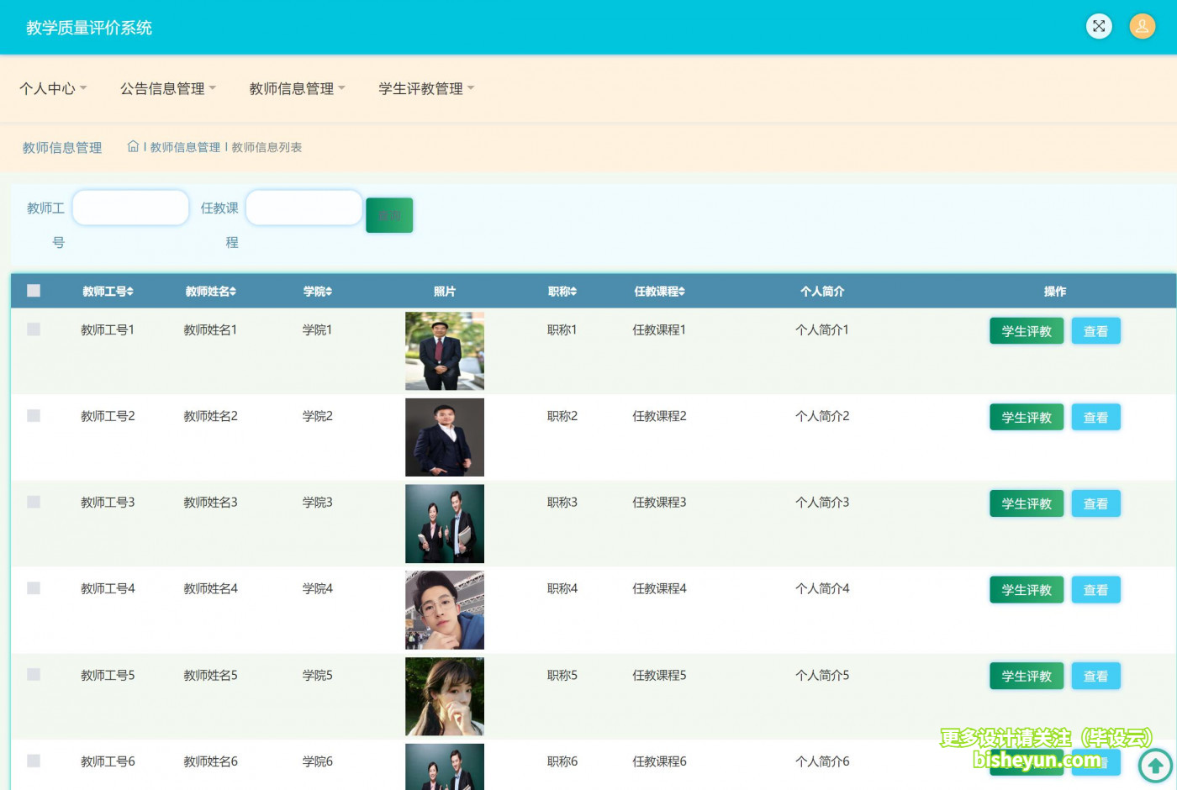
Task: Click the 任教课程 search input field
Action: (x=303, y=208)
